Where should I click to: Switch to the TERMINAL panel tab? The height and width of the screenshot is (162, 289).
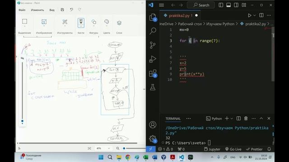[173, 119]
